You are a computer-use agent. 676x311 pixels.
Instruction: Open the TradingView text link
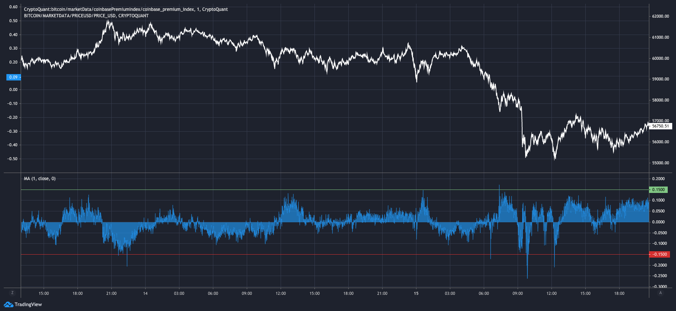[28, 304]
